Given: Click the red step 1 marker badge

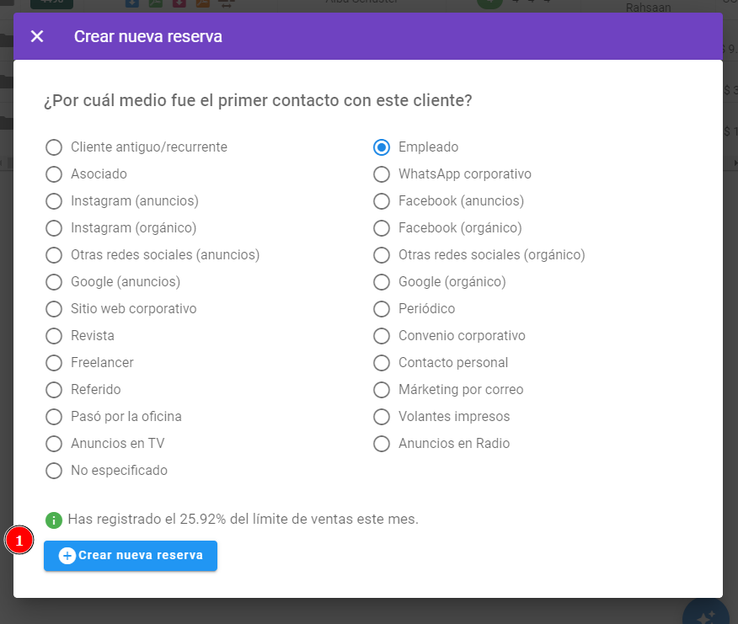Looking at the screenshot, I should tap(19, 541).
